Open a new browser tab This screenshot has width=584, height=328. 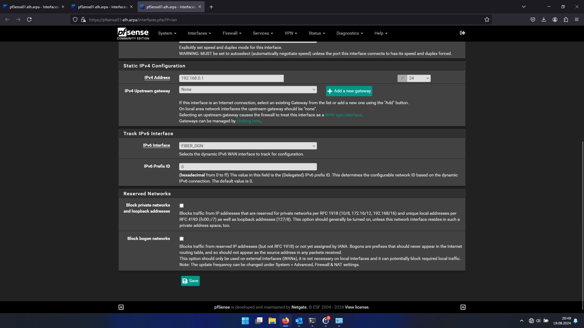[211, 7]
